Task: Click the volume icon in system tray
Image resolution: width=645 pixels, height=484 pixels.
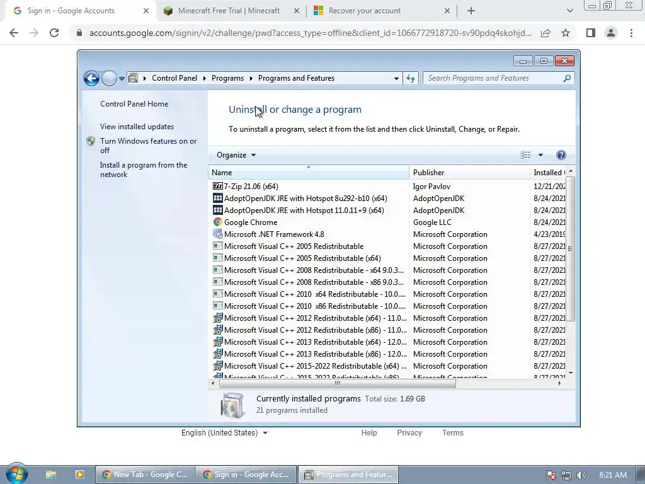Action: coord(581,475)
